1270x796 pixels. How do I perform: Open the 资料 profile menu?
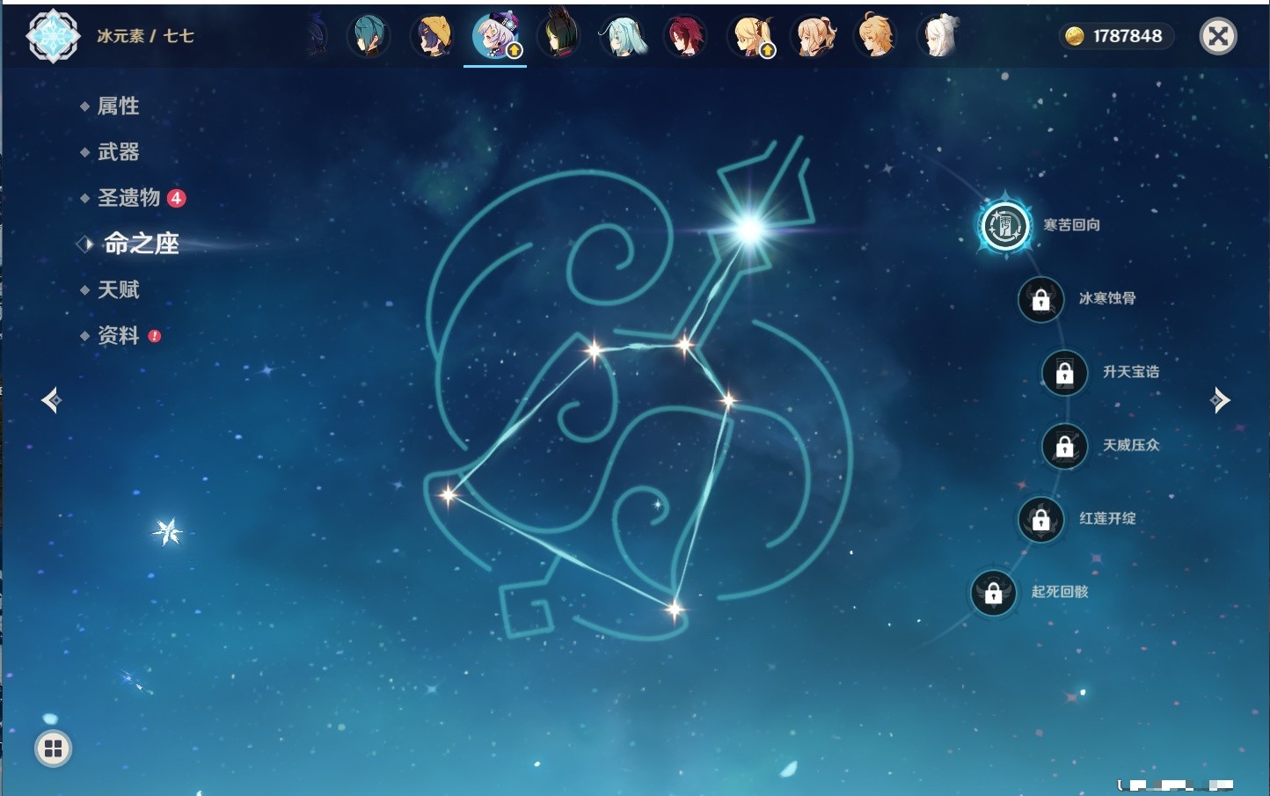[x=118, y=335]
